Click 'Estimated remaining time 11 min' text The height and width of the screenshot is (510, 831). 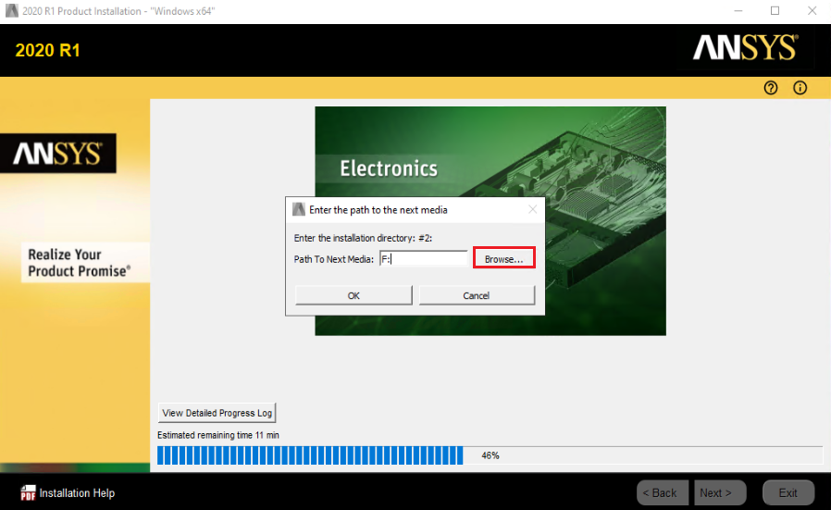[218, 435]
